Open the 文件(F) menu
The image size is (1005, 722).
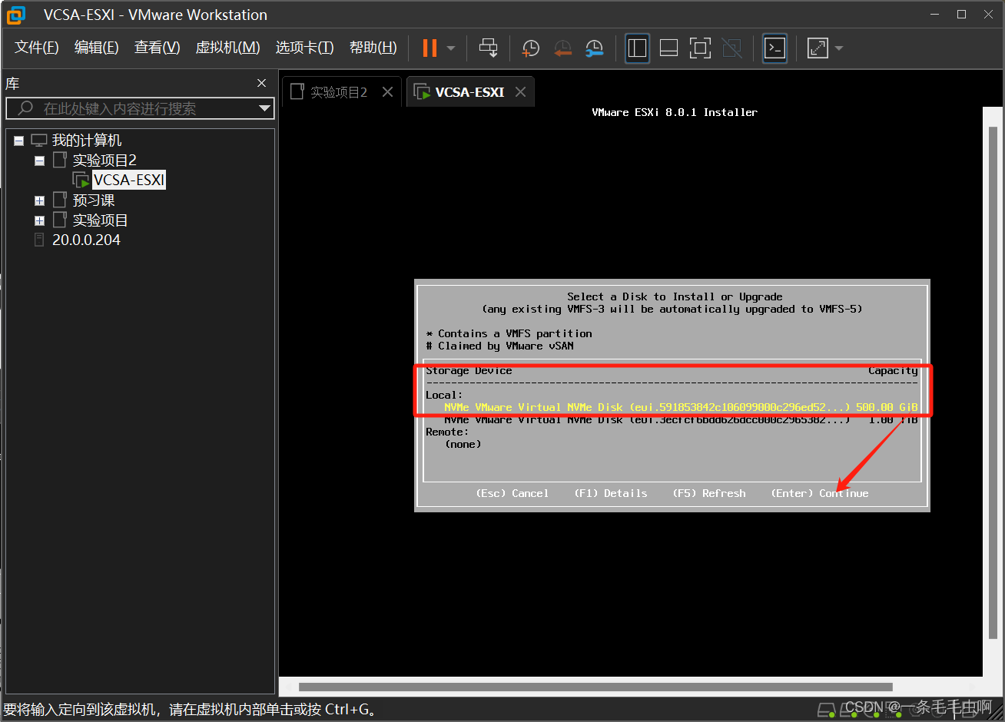[37, 48]
